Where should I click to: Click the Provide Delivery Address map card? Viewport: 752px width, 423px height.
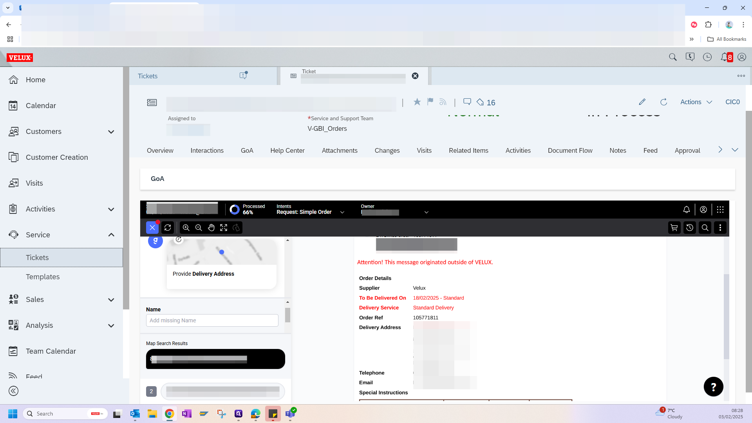coord(222,264)
